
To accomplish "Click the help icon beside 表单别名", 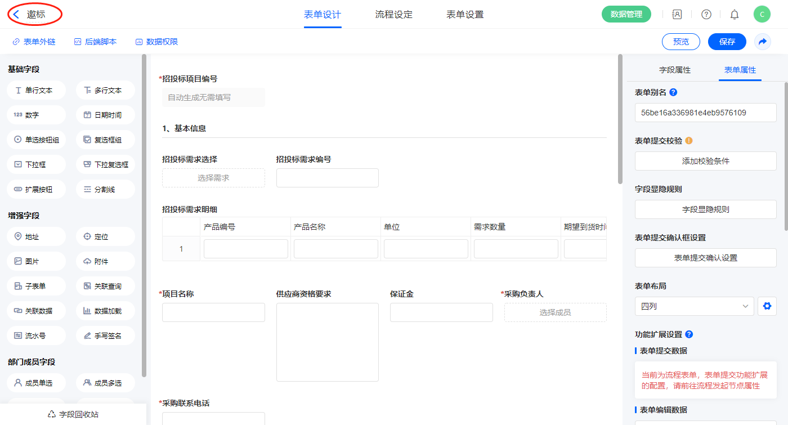I will tap(673, 92).
